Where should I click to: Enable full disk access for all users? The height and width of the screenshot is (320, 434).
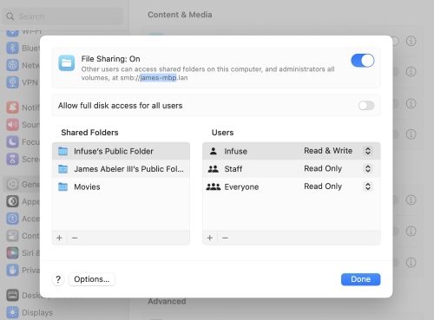click(366, 106)
